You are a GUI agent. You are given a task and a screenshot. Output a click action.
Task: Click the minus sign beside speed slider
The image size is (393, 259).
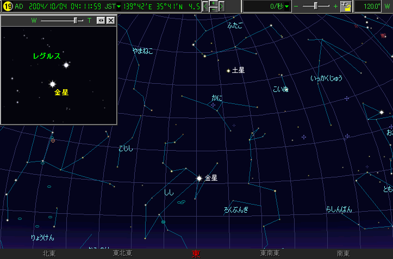point(296,7)
